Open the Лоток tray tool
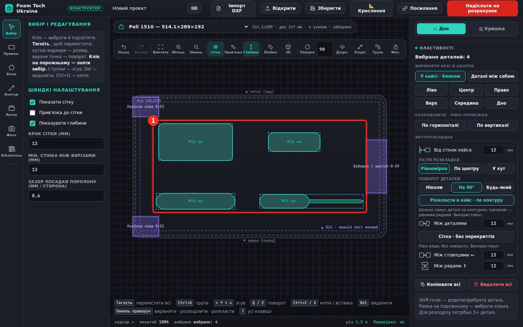 point(11,111)
